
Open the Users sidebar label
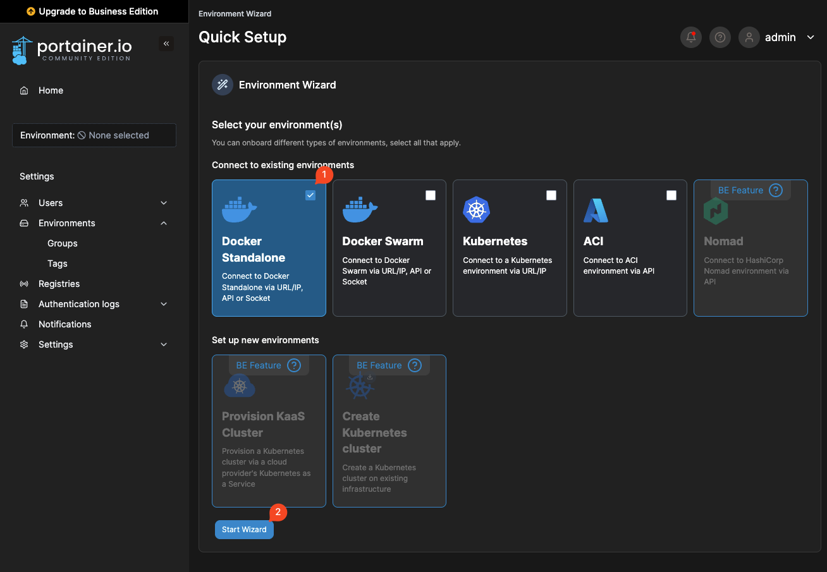[x=51, y=203]
